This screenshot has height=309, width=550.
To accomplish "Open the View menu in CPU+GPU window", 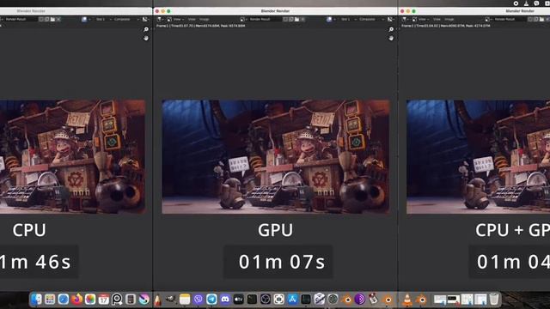I will [x=437, y=19].
